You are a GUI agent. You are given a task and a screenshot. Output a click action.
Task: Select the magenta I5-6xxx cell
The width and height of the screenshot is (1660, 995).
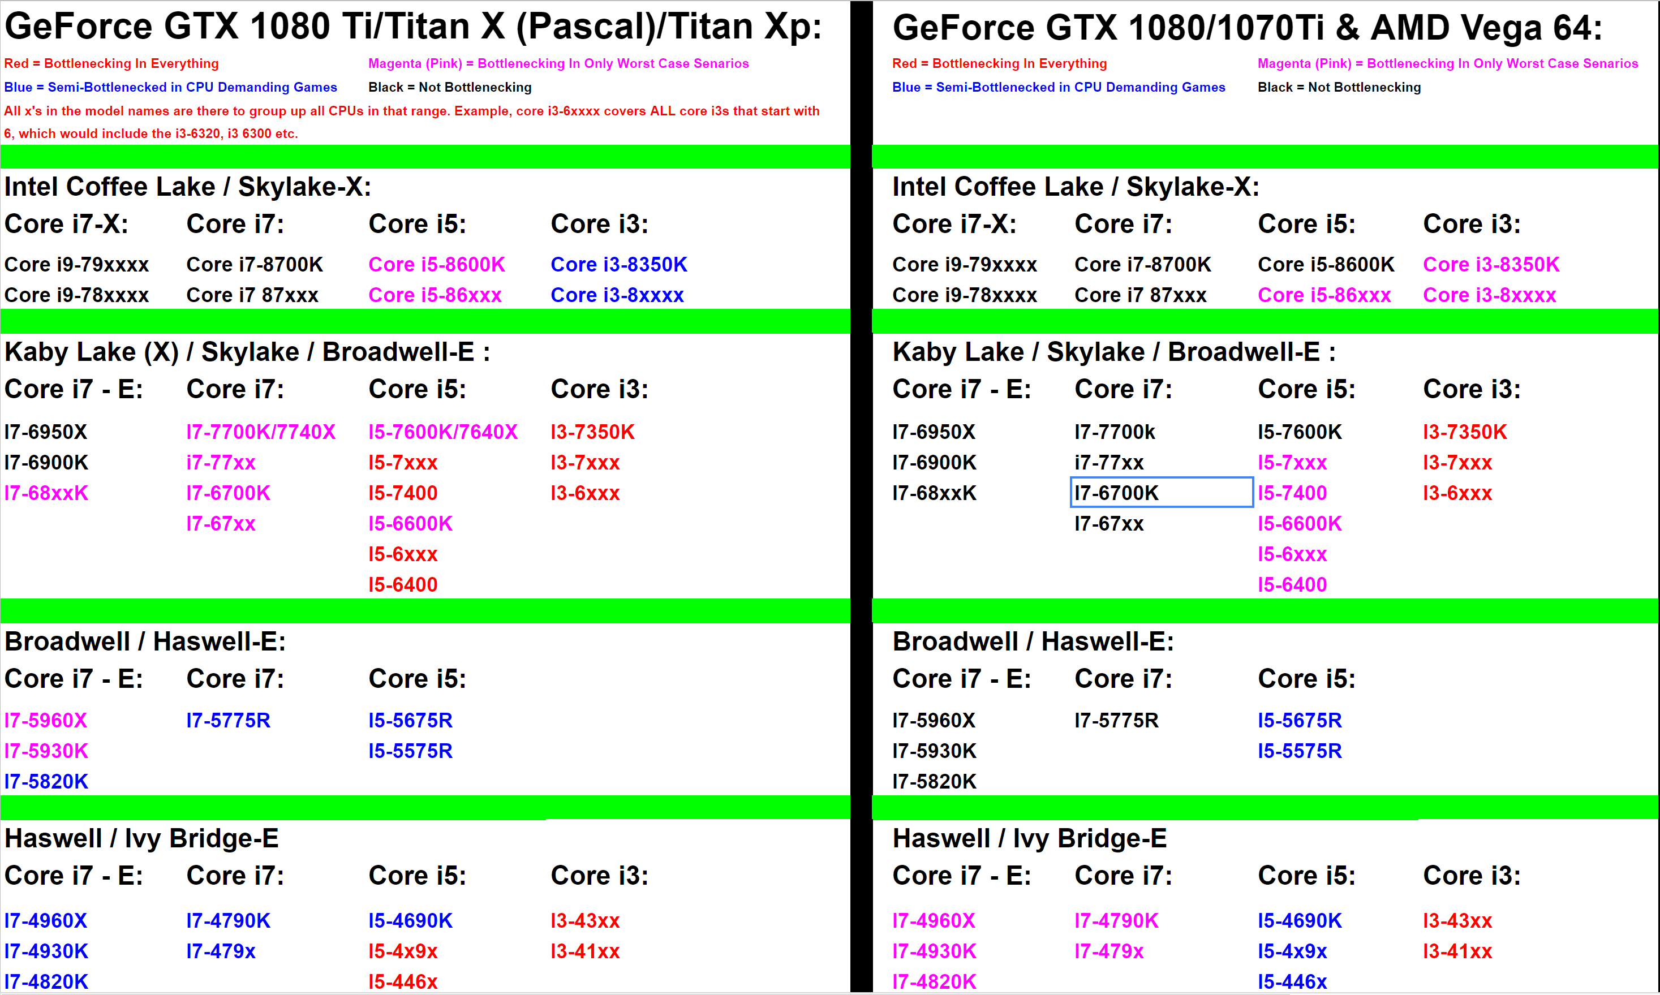point(1292,554)
